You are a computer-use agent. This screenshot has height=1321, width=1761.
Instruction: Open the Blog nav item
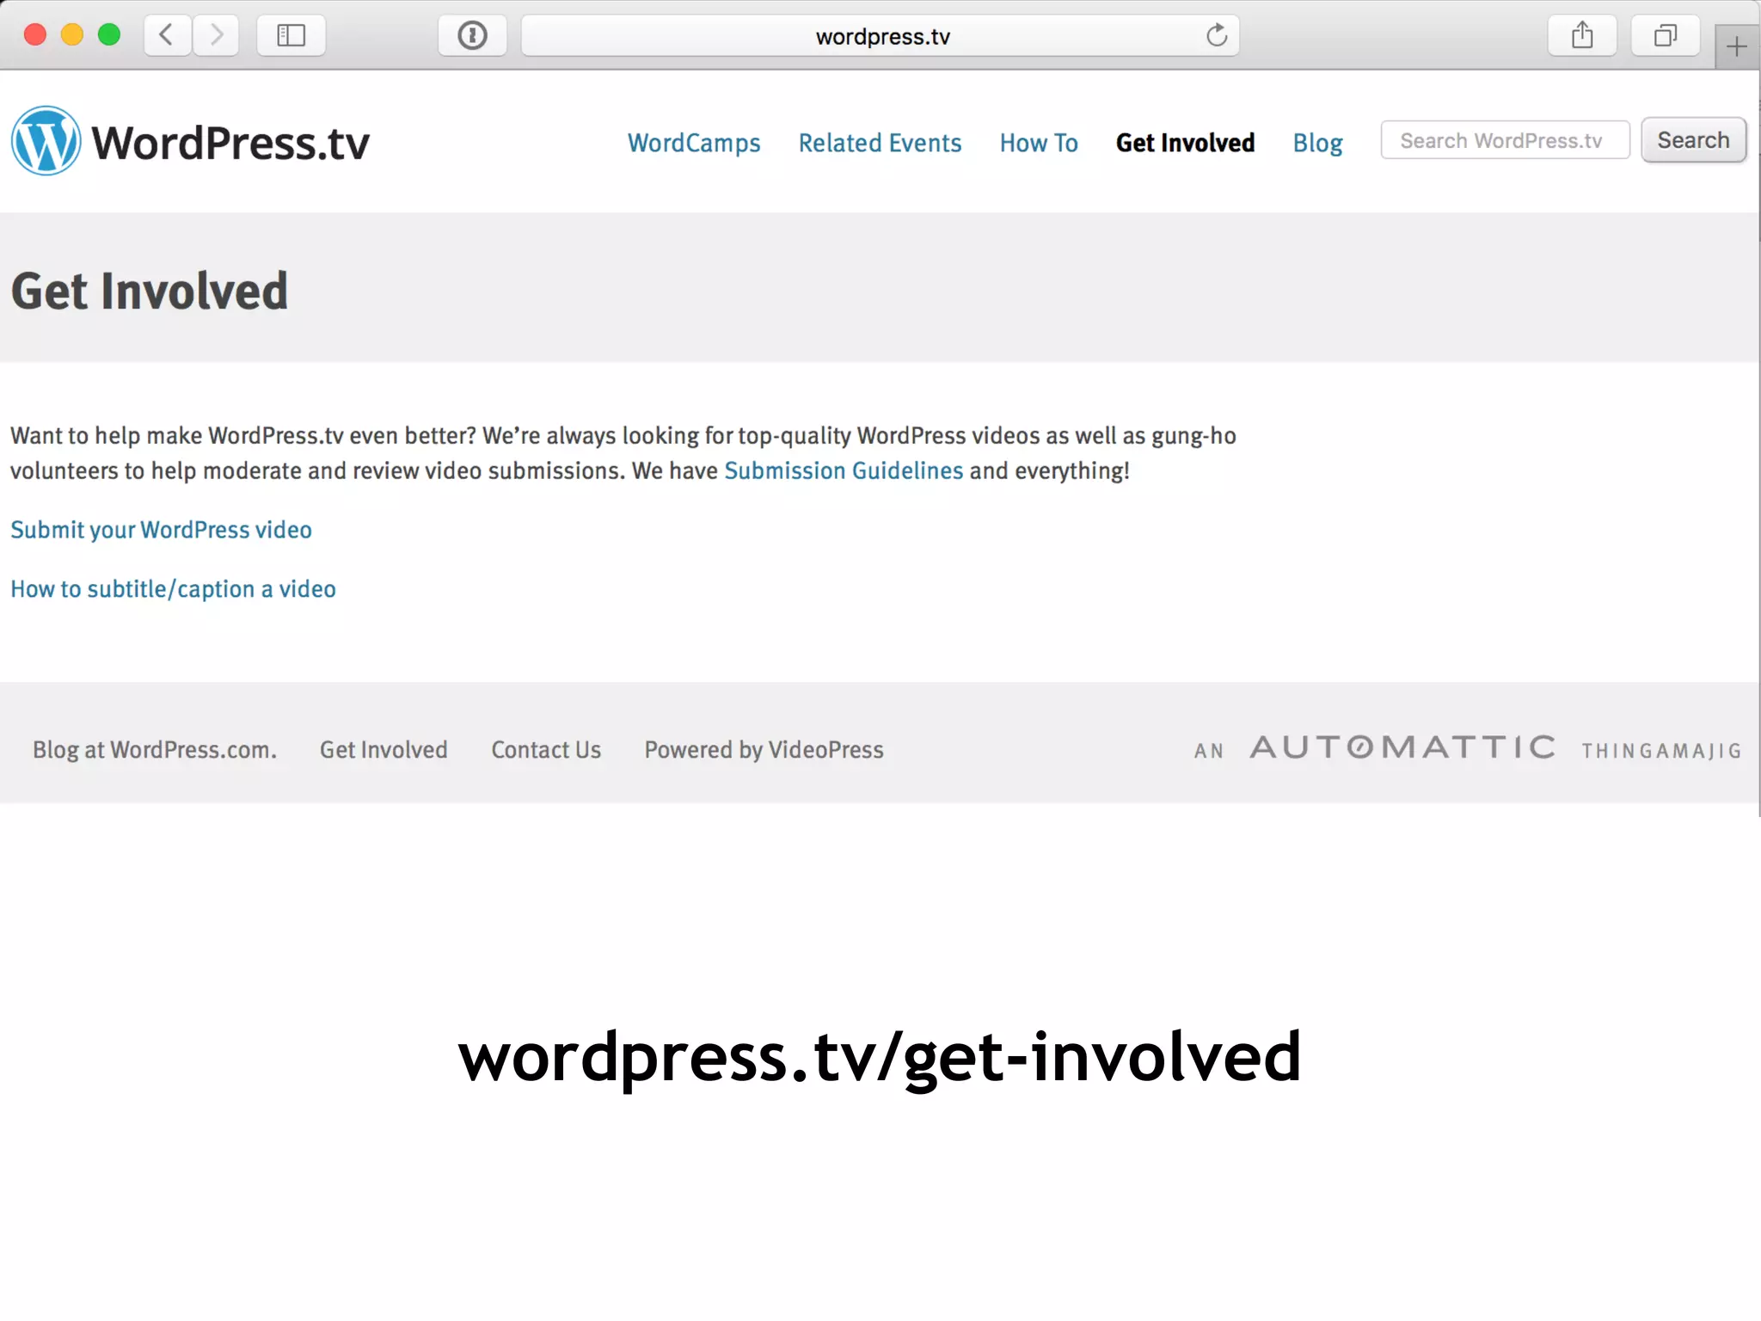coord(1317,143)
